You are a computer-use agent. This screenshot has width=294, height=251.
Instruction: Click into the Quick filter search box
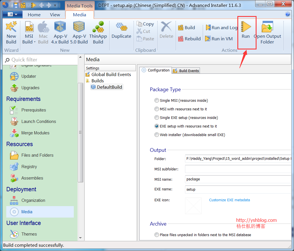tap(40, 60)
